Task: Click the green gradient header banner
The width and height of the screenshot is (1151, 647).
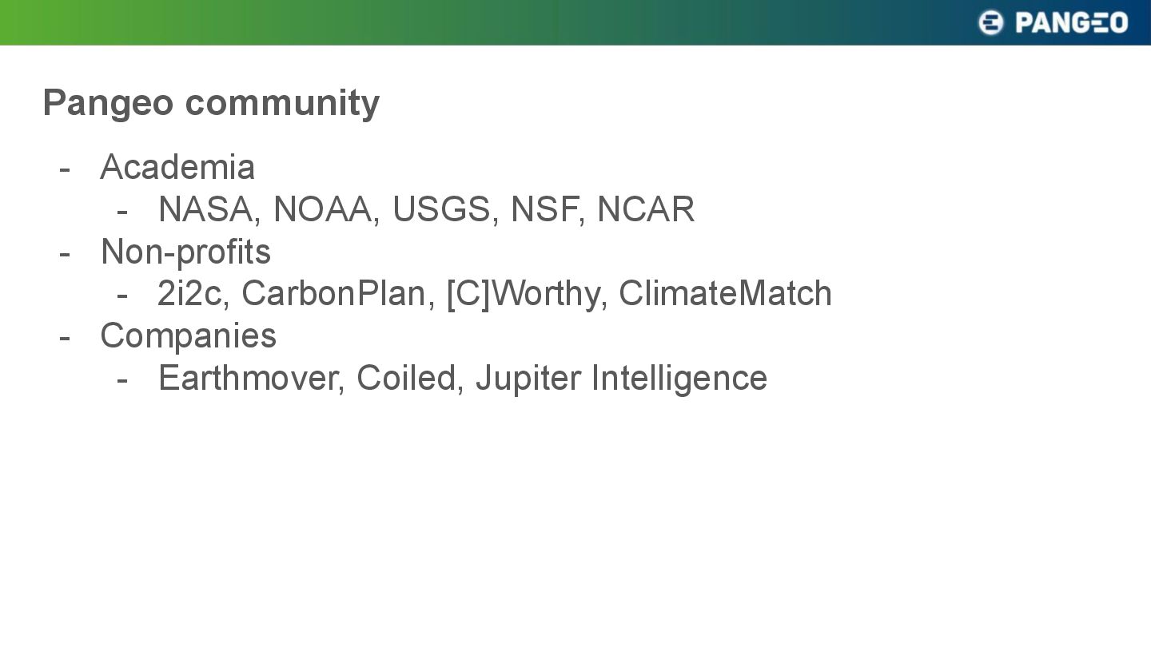Action: click(575, 22)
